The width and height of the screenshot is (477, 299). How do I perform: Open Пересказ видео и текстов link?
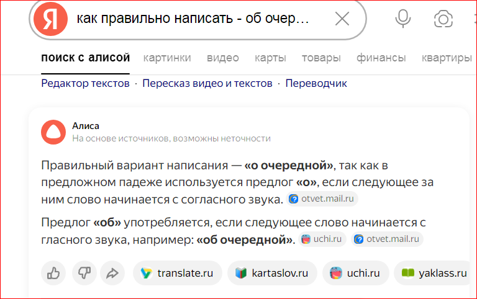point(207,83)
